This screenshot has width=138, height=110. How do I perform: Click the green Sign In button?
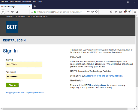12,85
